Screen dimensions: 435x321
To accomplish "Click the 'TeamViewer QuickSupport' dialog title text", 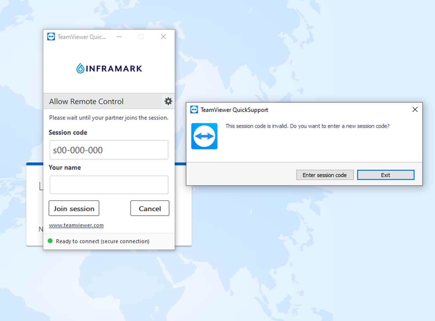I will tap(234, 110).
